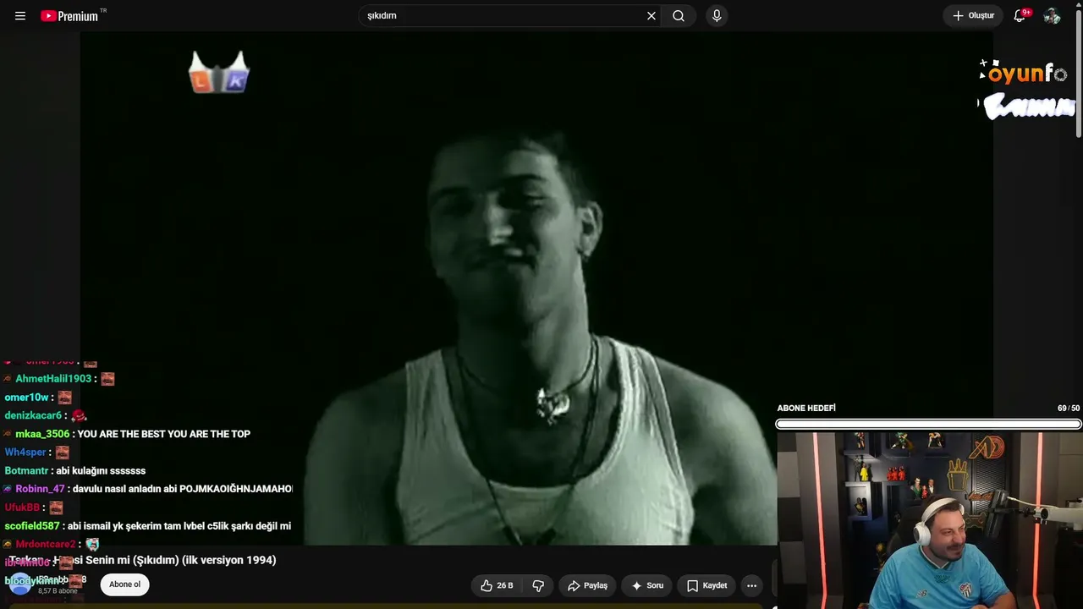Like the video showing 26 B
The height and width of the screenshot is (609, 1083).
click(x=497, y=585)
